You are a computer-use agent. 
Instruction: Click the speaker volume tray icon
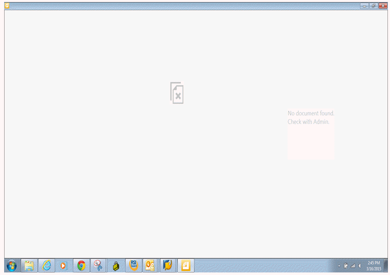coord(359,266)
